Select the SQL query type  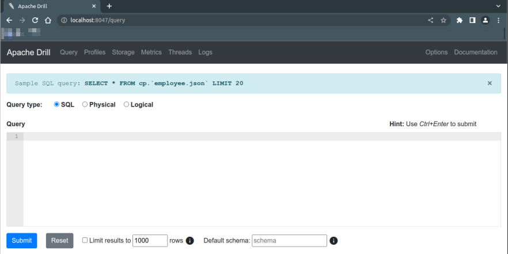pos(56,104)
